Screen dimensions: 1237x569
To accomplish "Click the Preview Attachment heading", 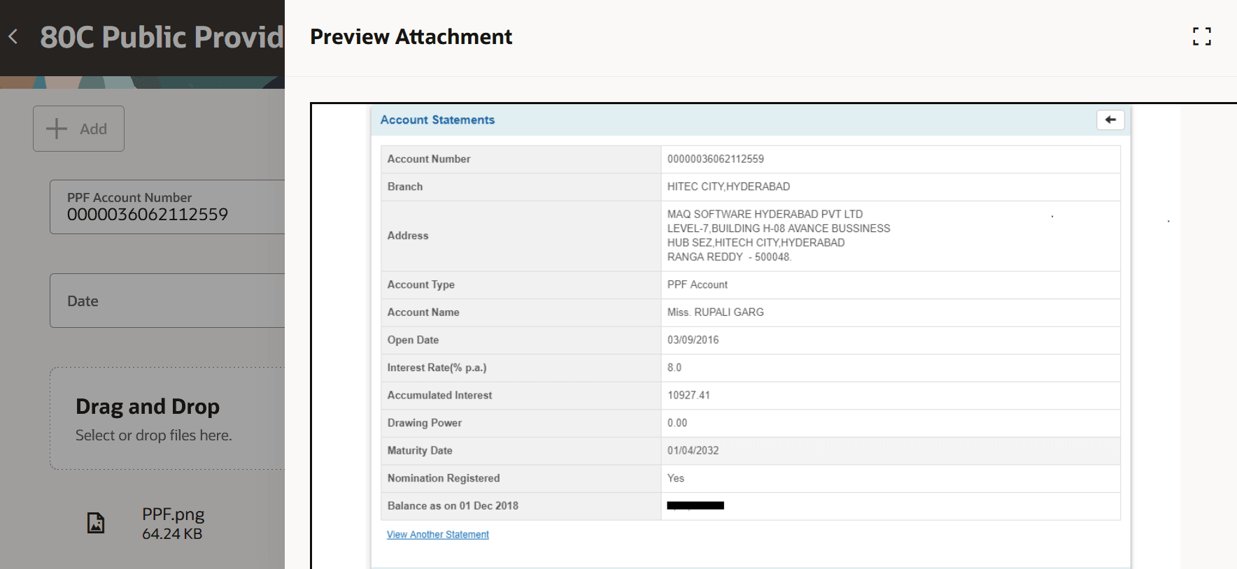I will pos(411,36).
